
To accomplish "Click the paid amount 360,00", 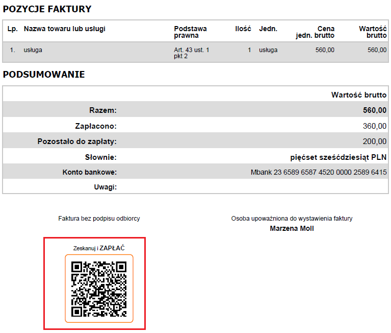I will 375,126.
